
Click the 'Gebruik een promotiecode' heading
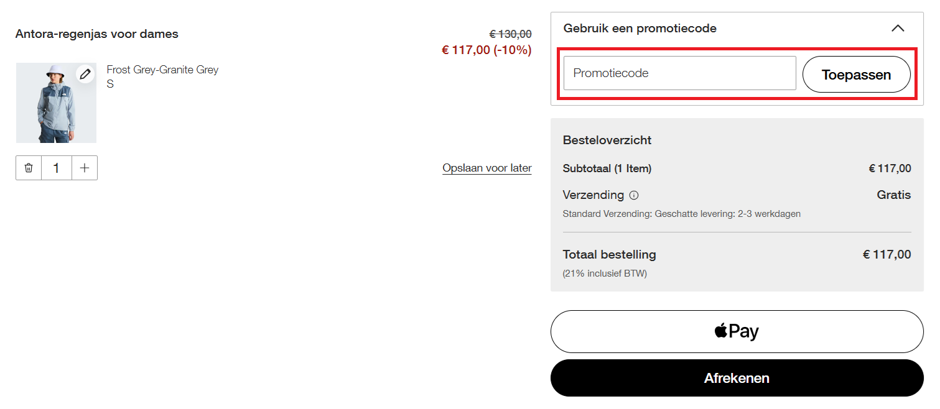click(640, 29)
